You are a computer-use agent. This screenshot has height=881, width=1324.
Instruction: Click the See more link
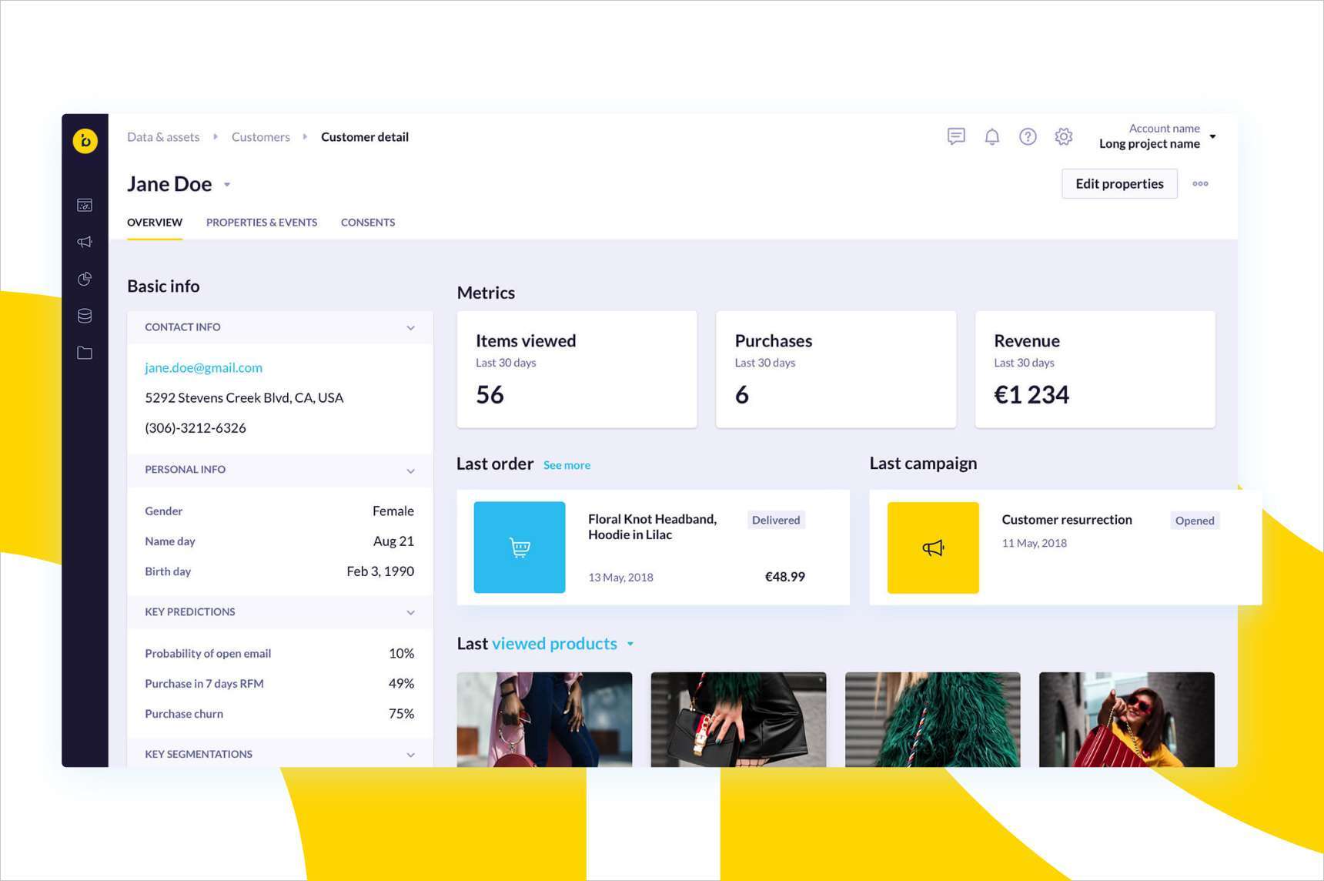point(567,465)
